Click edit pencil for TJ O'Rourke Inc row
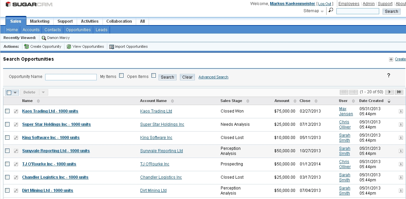 coord(16,164)
